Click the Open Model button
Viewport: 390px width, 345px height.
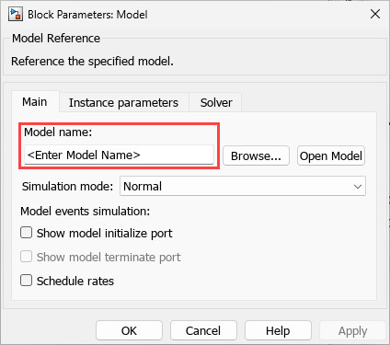[x=331, y=155]
